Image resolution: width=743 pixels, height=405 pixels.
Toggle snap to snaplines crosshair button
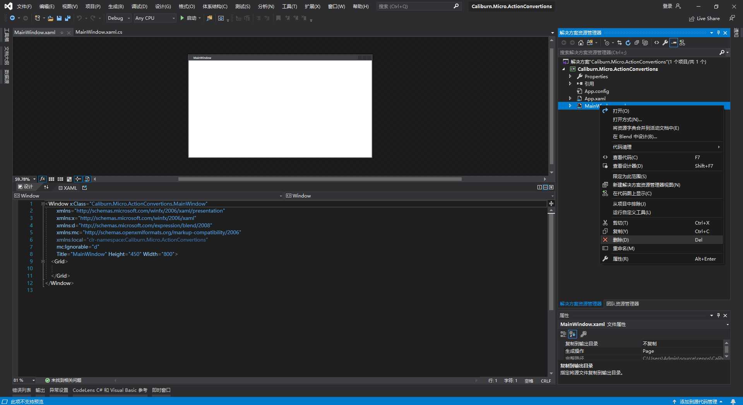point(78,179)
